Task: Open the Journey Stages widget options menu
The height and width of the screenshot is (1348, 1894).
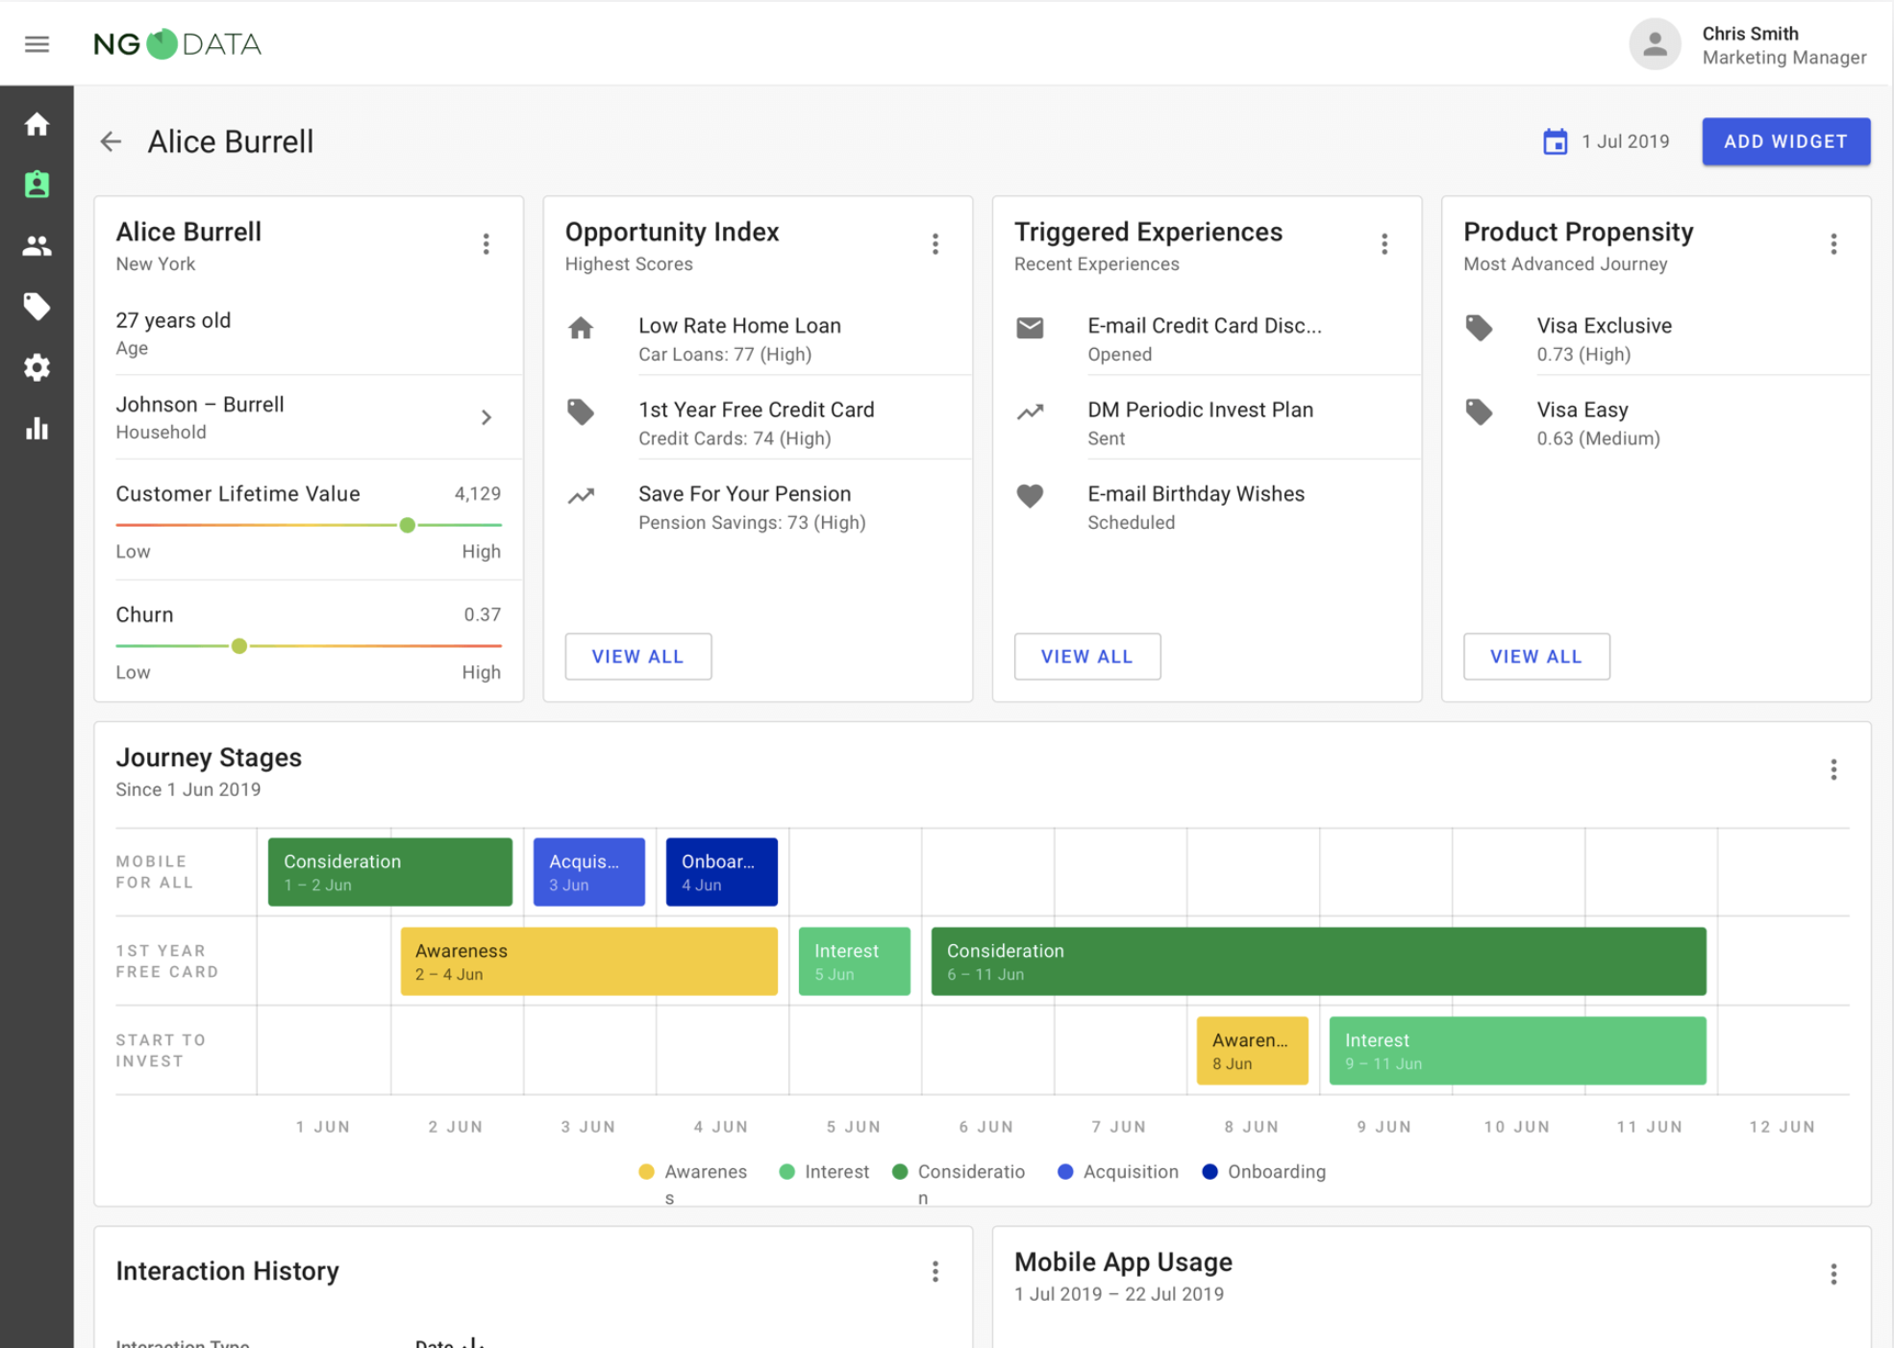Action: pyautogui.click(x=1832, y=769)
